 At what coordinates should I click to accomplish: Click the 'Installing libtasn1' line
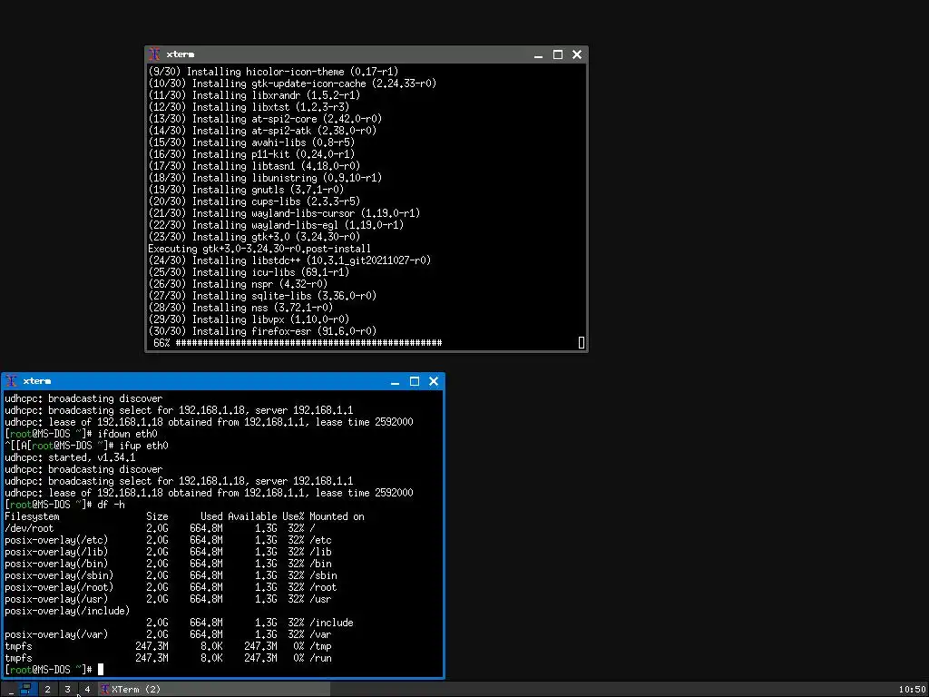(254, 167)
